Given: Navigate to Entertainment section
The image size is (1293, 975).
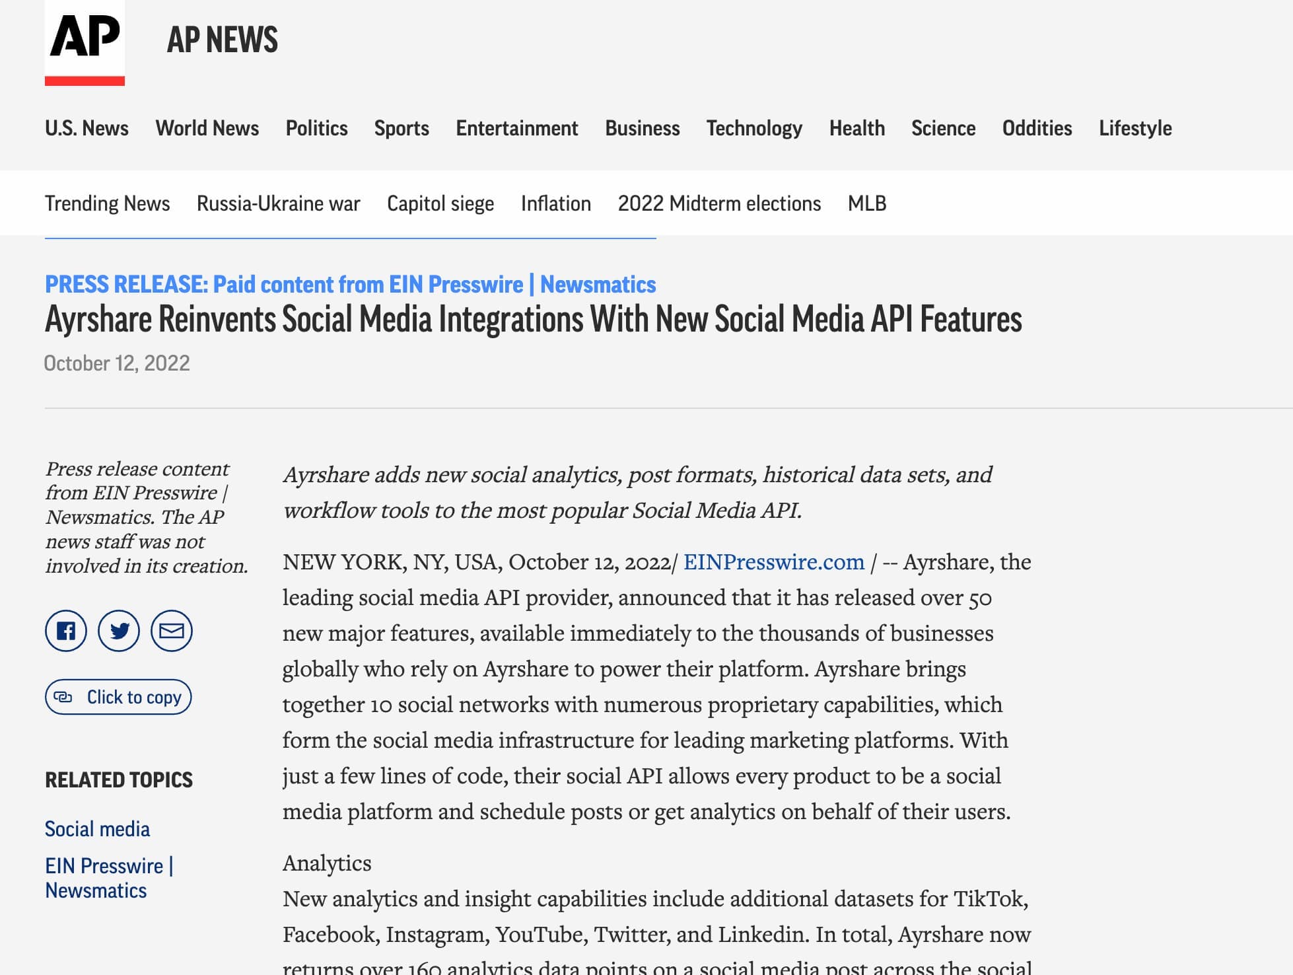Looking at the screenshot, I should click(x=517, y=128).
